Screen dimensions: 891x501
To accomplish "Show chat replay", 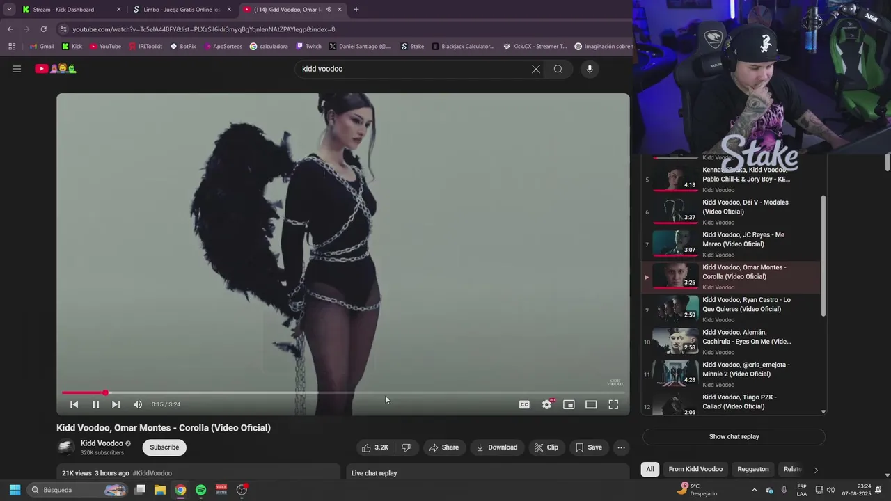I will tap(734, 437).
